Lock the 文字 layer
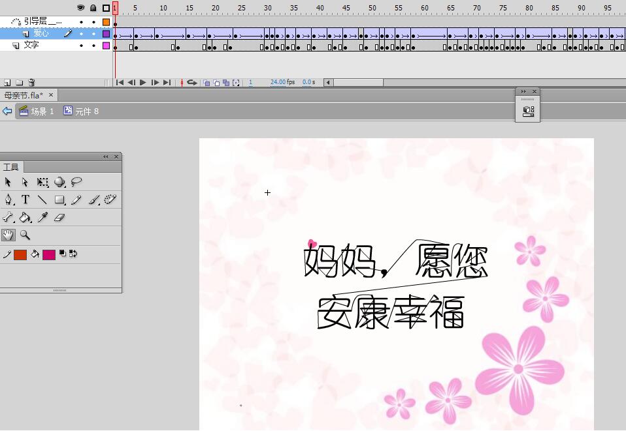The image size is (626, 431). pos(93,46)
